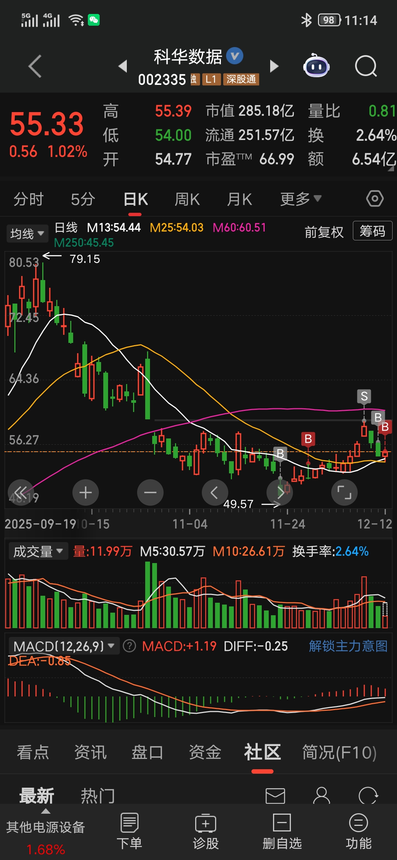Toggle the 筹码 chip distribution button
This screenshot has width=397, height=860.
[x=372, y=231]
